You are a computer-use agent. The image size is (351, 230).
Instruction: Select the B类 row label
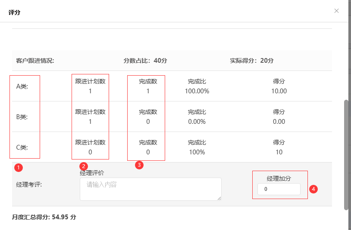(x=22, y=117)
